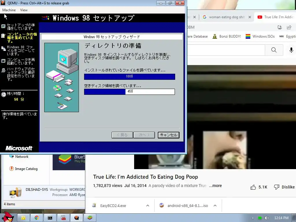Open the Windows ISOs bookmark
The image size is (296, 222).
(260, 36)
